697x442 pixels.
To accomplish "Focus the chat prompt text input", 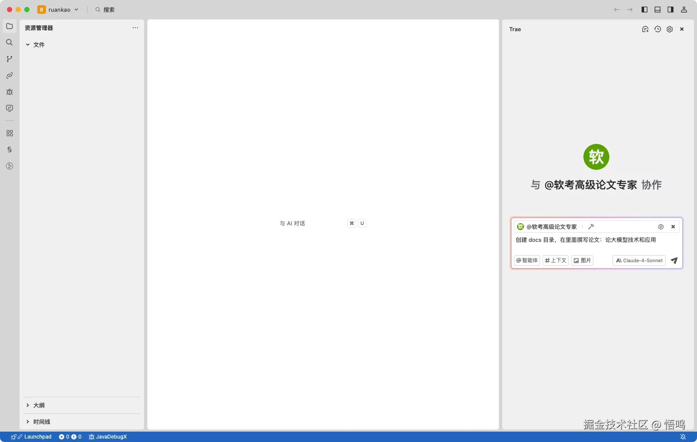I will coord(596,240).
